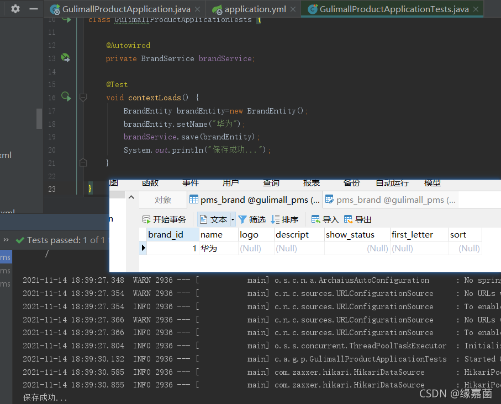This screenshot has width=501, height=404.
Task: Click the sort column header
Action: tap(465, 235)
